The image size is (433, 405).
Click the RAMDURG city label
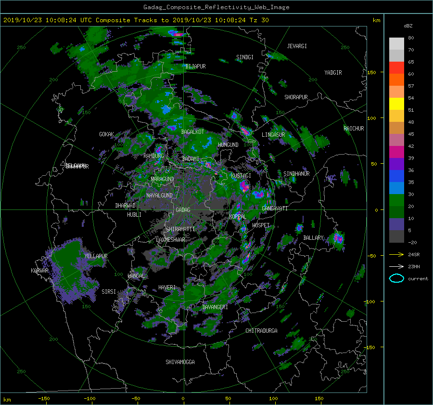(153, 156)
